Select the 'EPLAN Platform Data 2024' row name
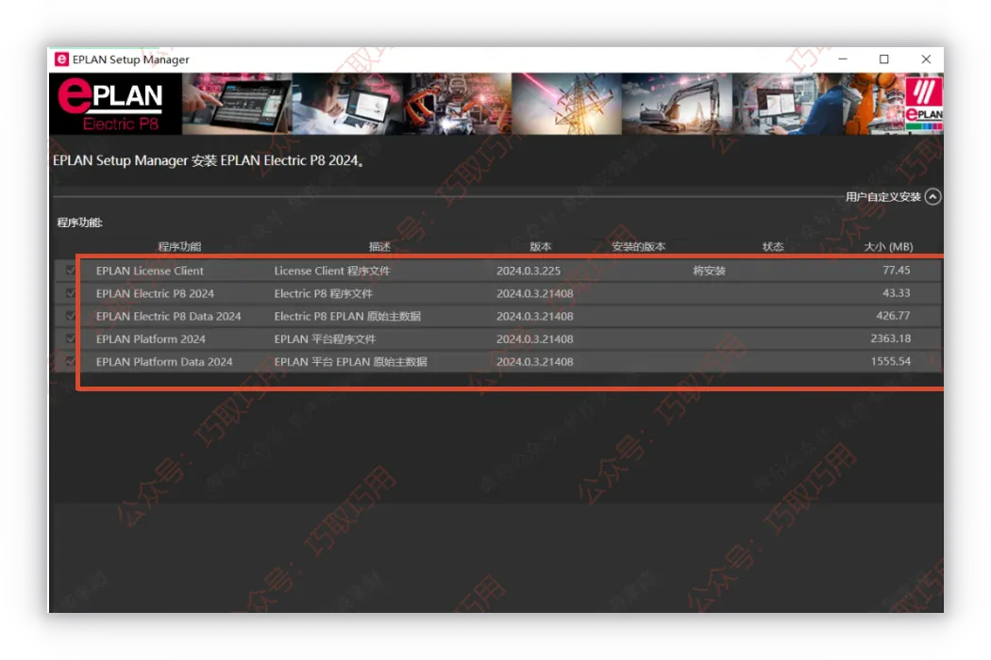This screenshot has height=660, width=991. click(x=164, y=362)
